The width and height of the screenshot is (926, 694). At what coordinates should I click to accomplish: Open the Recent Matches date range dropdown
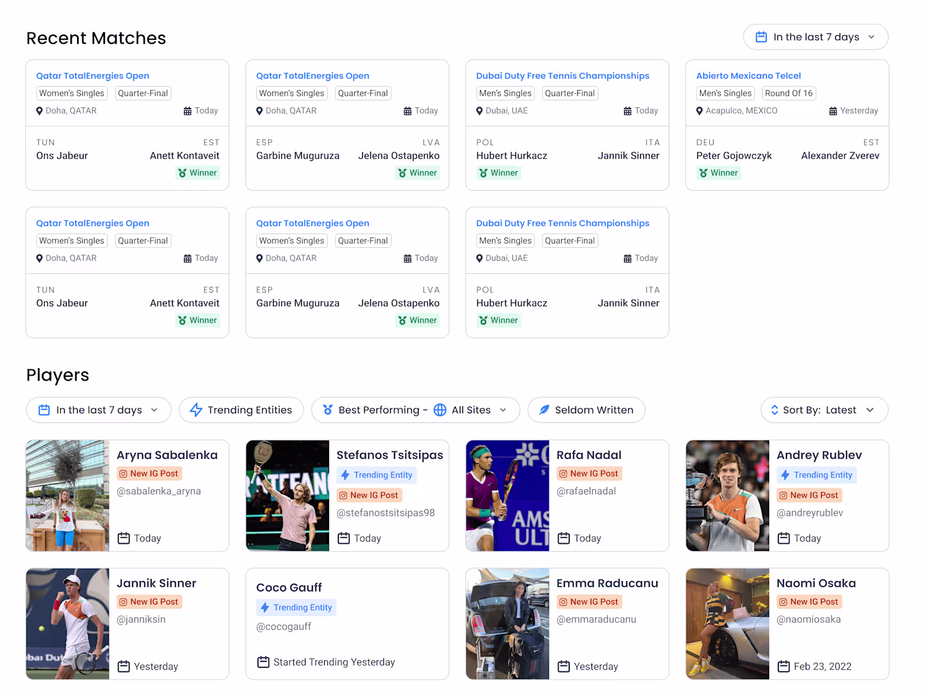tap(815, 37)
